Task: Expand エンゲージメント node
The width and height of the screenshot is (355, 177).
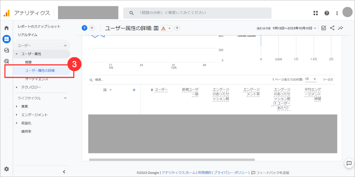Action: point(17,115)
